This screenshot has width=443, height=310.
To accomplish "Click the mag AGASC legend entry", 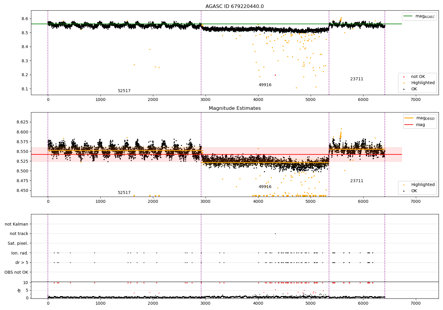I will click(x=419, y=16).
